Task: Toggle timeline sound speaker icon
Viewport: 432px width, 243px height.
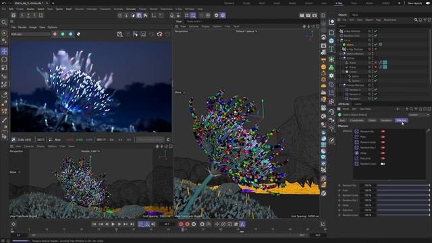Action: click(153, 224)
